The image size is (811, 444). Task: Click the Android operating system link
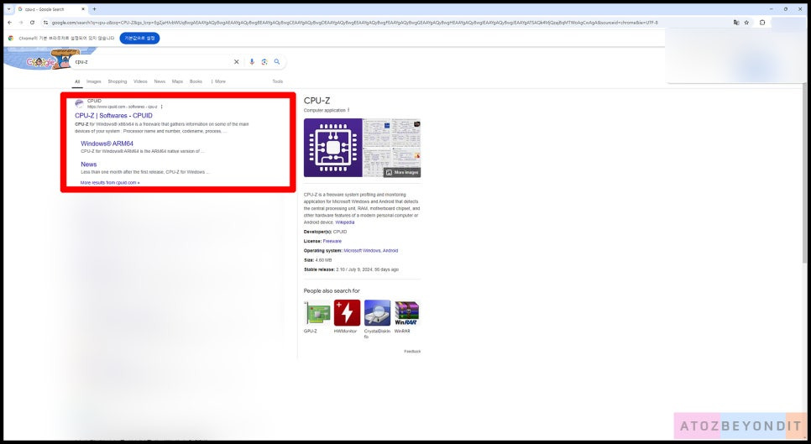(390, 251)
